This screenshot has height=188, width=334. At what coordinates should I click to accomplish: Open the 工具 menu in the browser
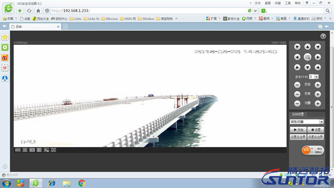[288, 3]
